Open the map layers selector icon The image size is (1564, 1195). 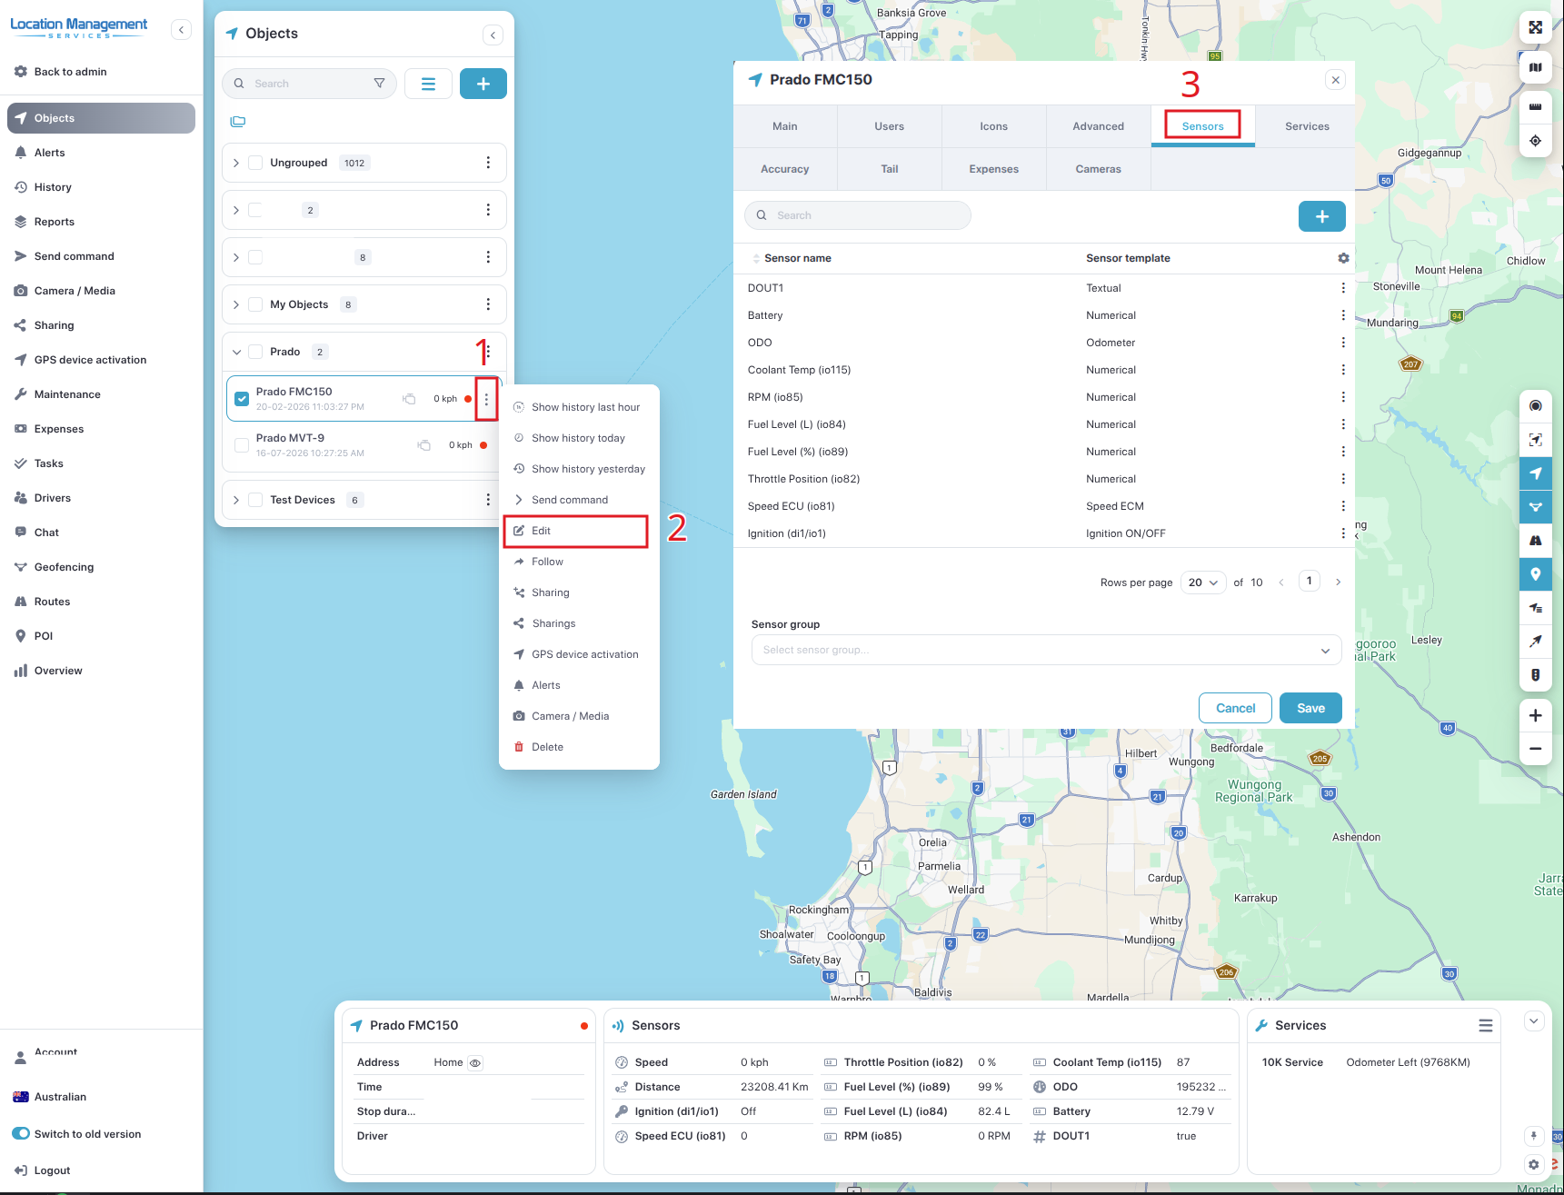(x=1535, y=67)
